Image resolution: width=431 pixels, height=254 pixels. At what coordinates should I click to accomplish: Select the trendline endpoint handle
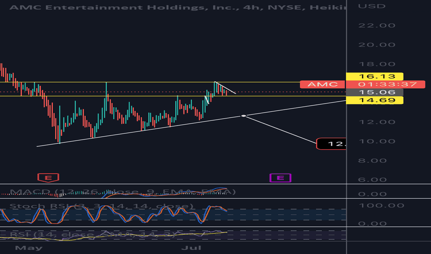[244, 116]
